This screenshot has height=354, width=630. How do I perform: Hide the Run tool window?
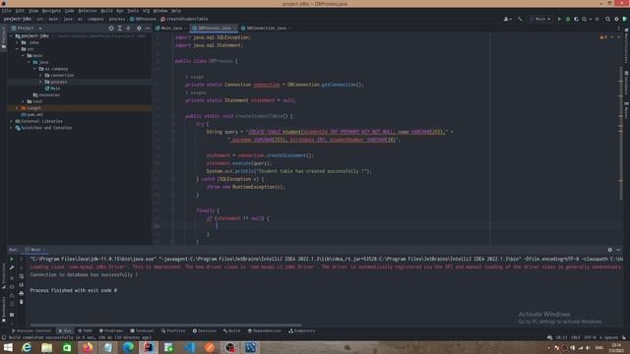[x=619, y=250]
